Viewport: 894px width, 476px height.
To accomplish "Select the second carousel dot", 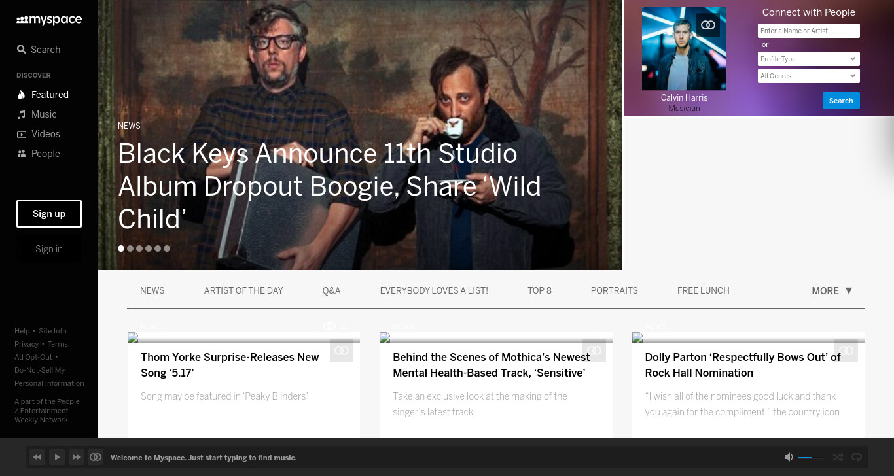I will [130, 248].
